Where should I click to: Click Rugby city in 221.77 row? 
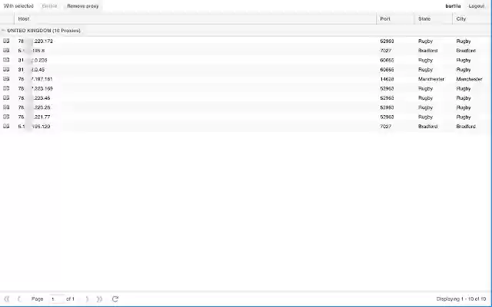[x=464, y=117]
